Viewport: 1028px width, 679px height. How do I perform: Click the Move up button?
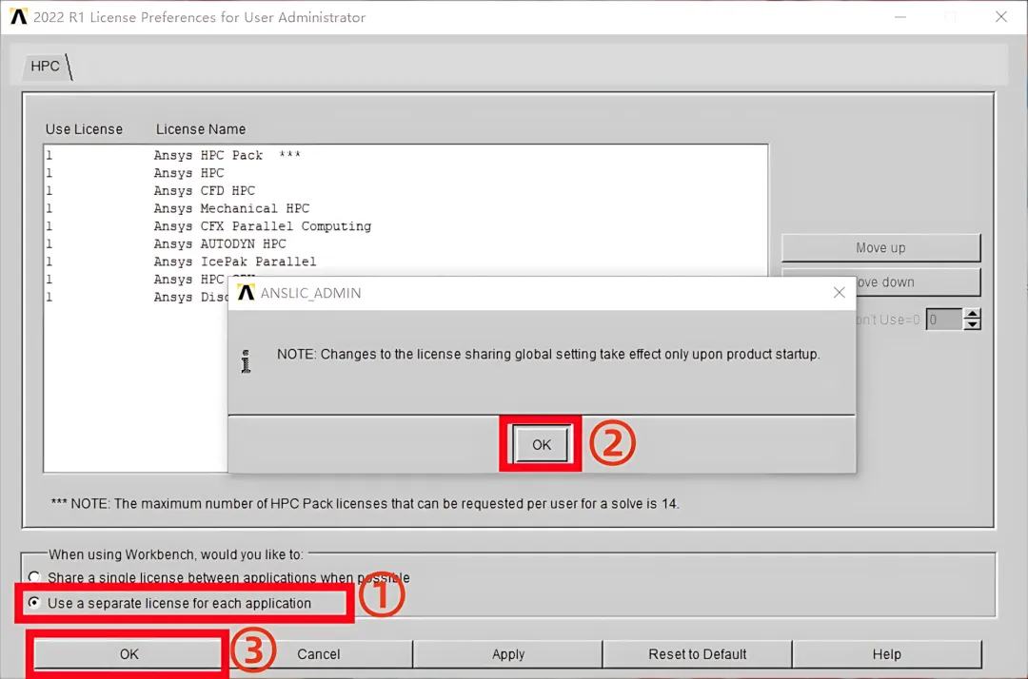coord(880,247)
